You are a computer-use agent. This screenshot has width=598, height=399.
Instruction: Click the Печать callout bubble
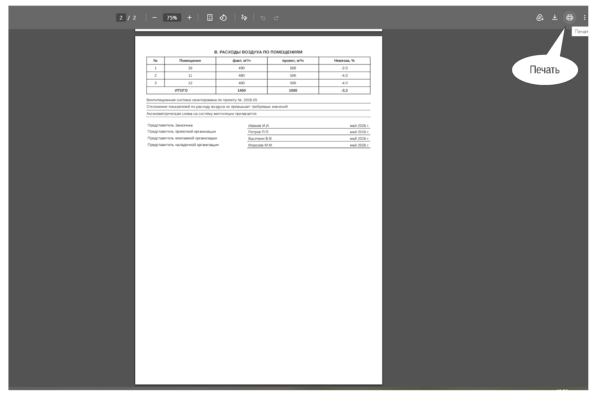tap(544, 70)
